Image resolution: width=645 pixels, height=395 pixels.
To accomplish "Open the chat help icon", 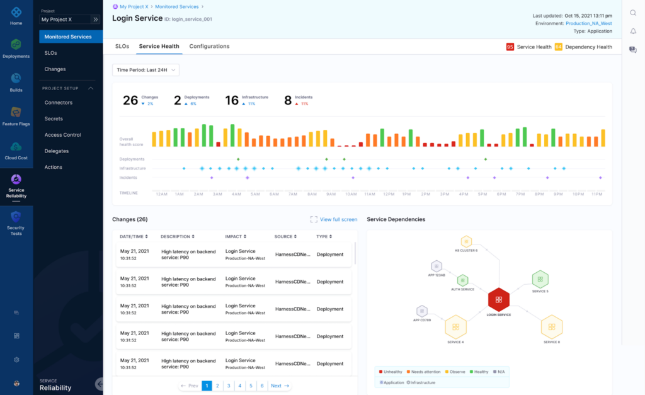I will pos(633,50).
